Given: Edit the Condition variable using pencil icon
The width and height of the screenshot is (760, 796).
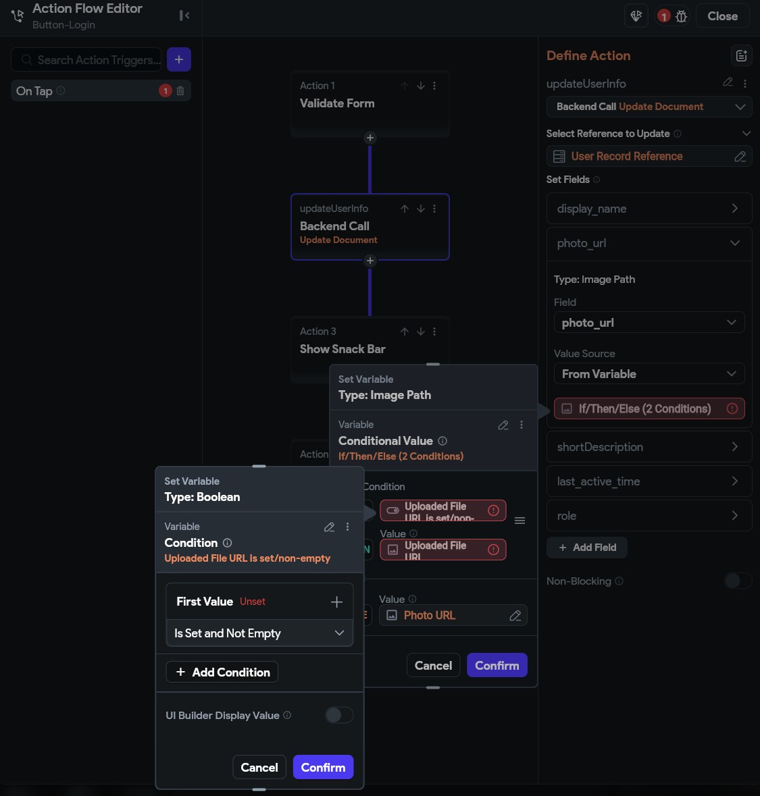Looking at the screenshot, I should pyautogui.click(x=329, y=527).
